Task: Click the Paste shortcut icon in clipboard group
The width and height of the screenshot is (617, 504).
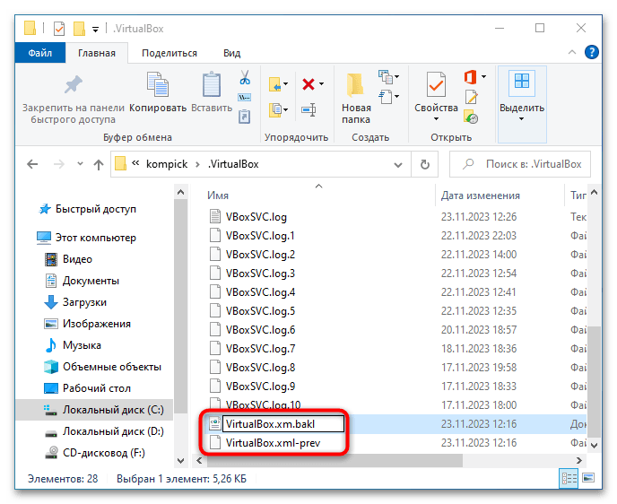Action: (x=244, y=117)
